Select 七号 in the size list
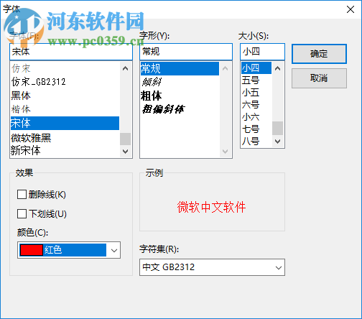This screenshot has width=362, height=319. tap(256, 129)
